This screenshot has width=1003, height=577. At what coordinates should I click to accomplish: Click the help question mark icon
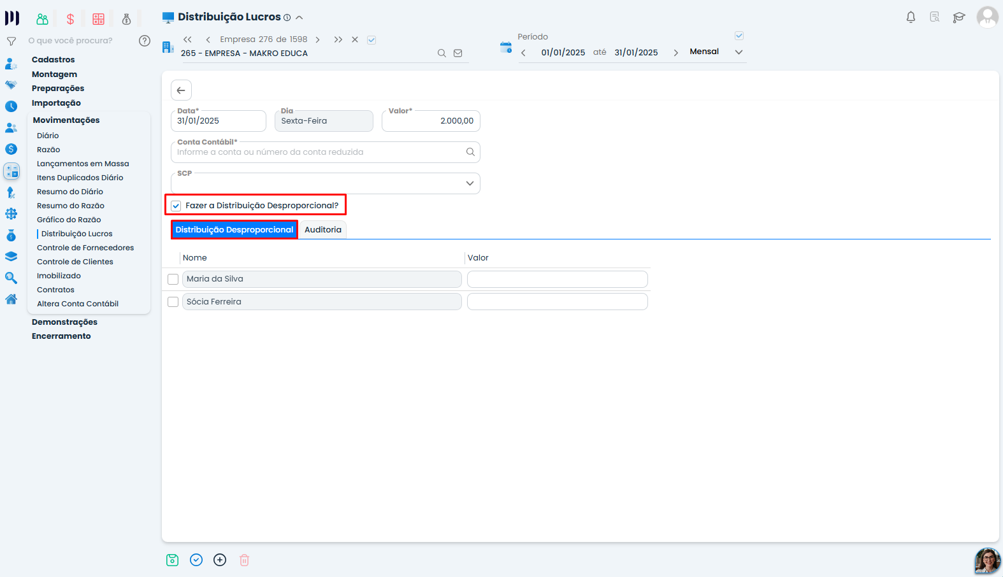145,41
